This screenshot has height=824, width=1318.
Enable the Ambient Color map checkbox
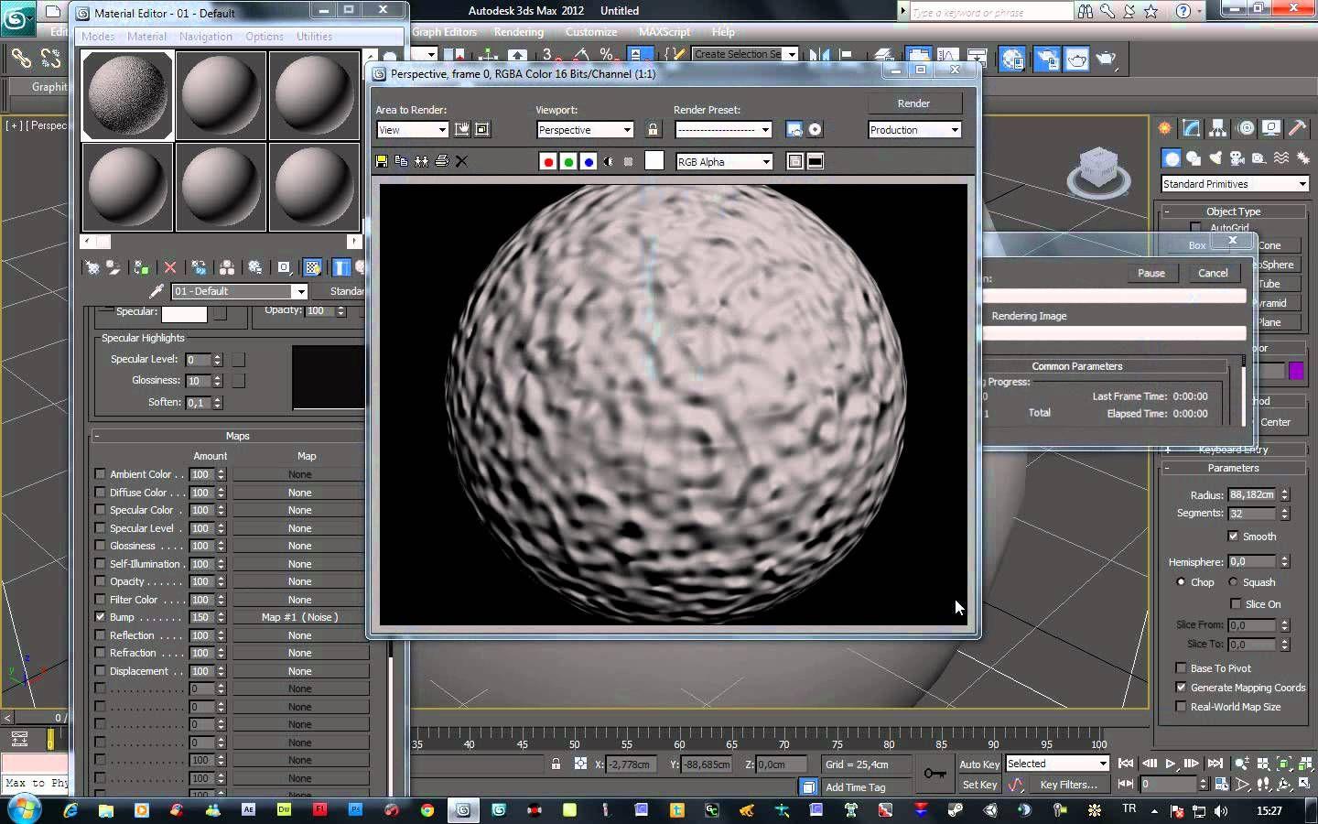[100, 474]
